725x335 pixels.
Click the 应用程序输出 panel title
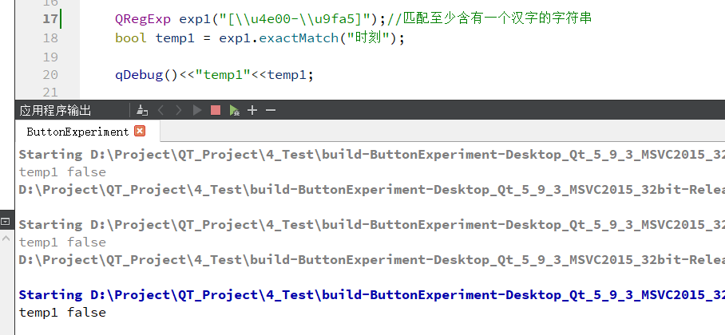56,110
